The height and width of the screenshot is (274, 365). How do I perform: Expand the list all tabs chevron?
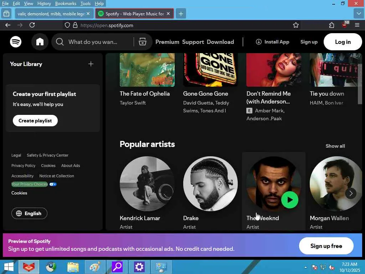pos(359,14)
